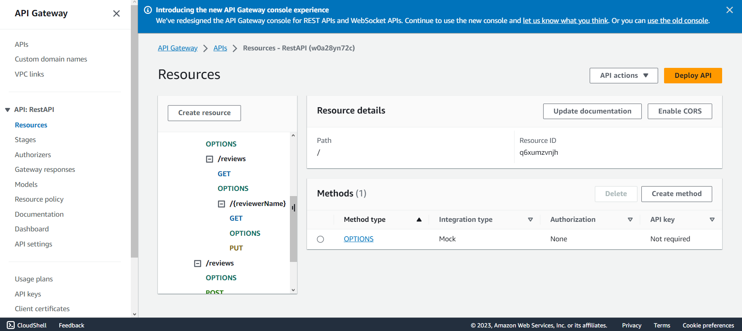Sort by Authorization column arrow
The height and width of the screenshot is (331, 742).
(630, 219)
